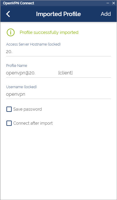Click the Save password label text
The width and height of the screenshot is (117, 200).
click(x=27, y=109)
